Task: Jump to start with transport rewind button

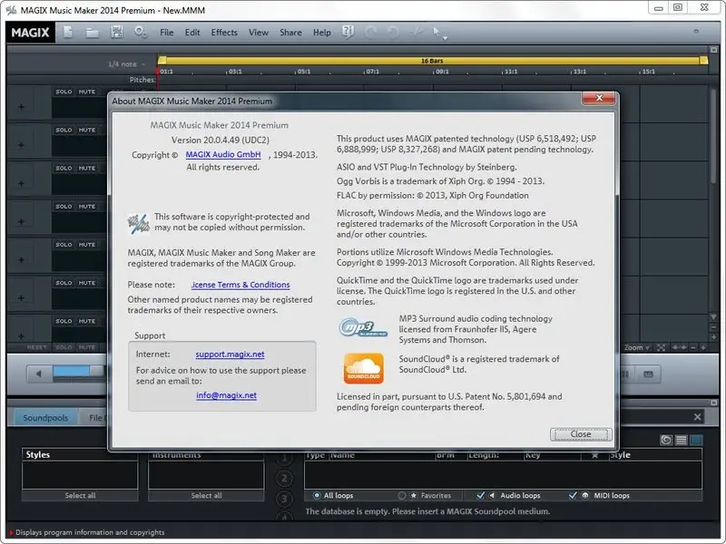Action: pos(39,374)
